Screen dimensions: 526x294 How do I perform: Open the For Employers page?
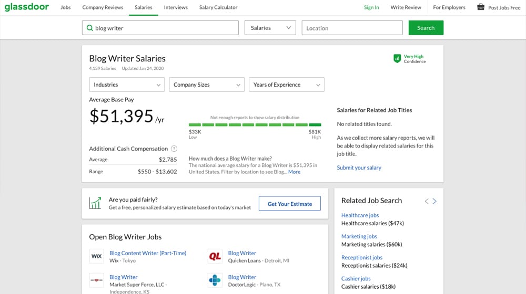coord(449,7)
